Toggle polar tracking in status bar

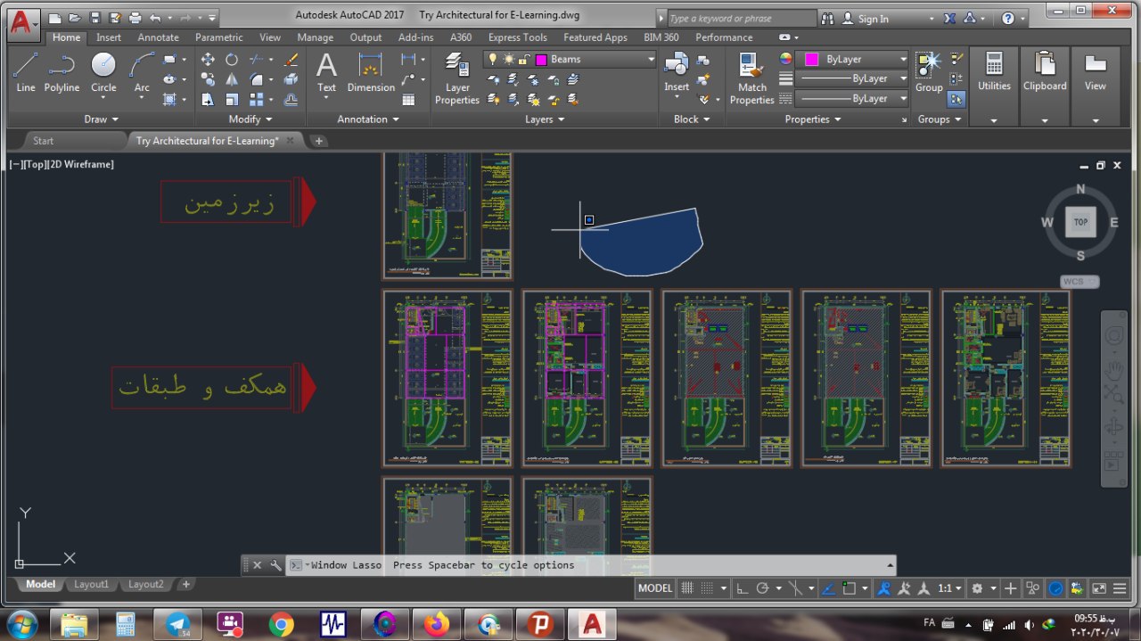click(762, 588)
